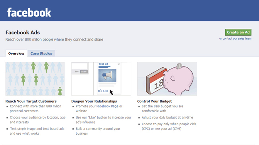
Task: Click 'Choose to pay only when people click' bullet
Action: 169,126
